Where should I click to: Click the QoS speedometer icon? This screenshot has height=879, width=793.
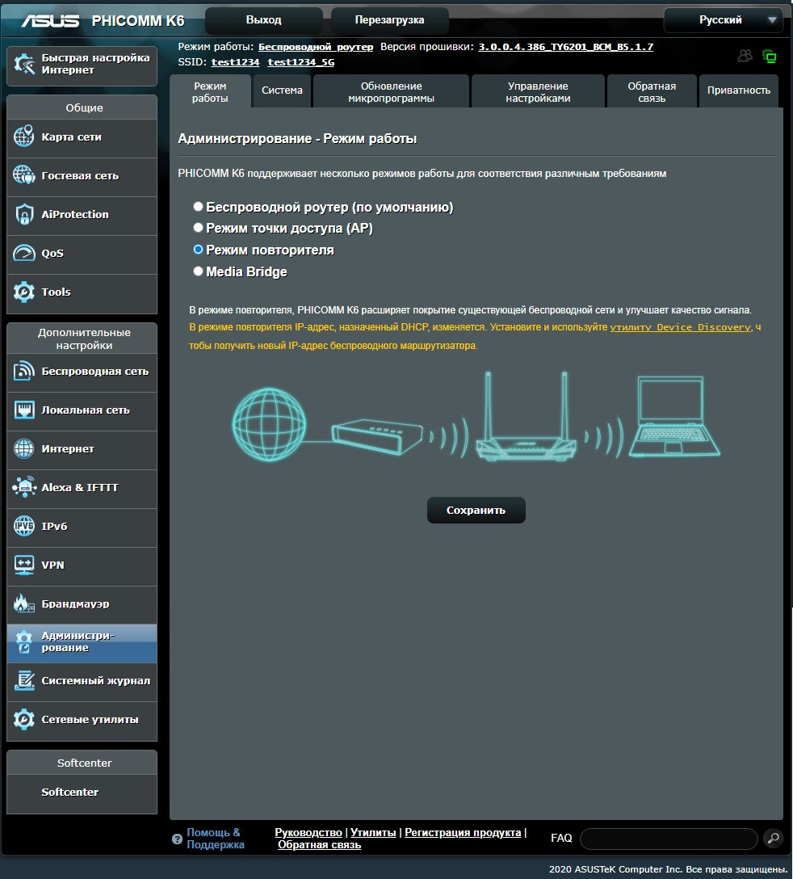(x=24, y=254)
